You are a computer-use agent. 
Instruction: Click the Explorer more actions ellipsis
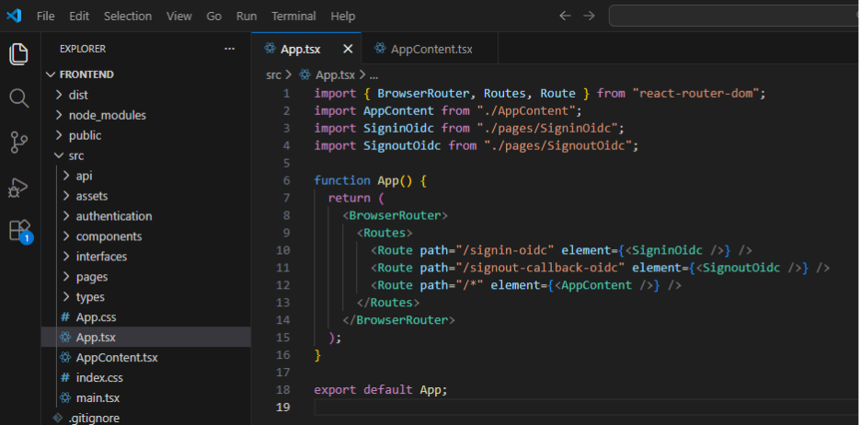point(229,49)
